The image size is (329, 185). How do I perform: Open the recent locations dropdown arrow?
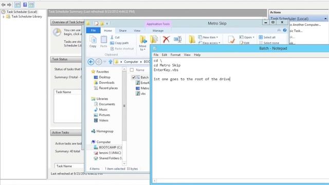[105, 62]
